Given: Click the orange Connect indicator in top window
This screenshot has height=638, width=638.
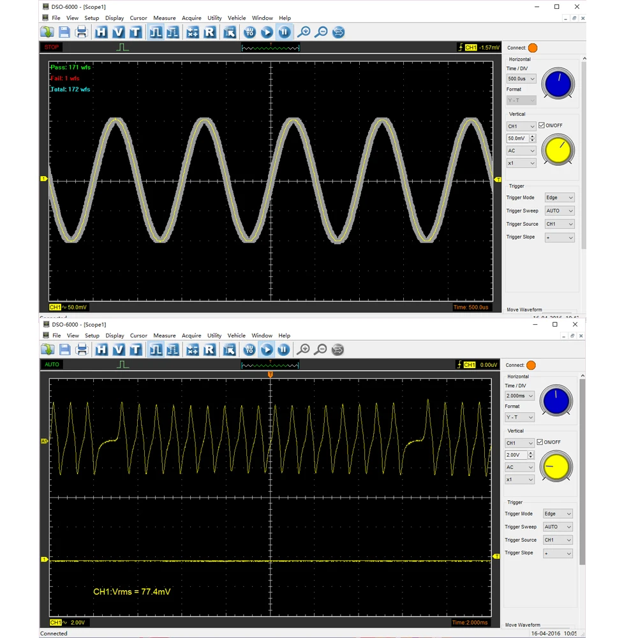Looking at the screenshot, I should point(533,48).
